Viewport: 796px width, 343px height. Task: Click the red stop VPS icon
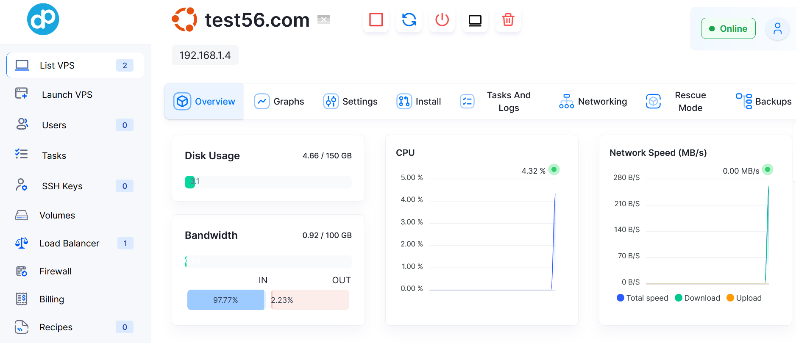376,20
